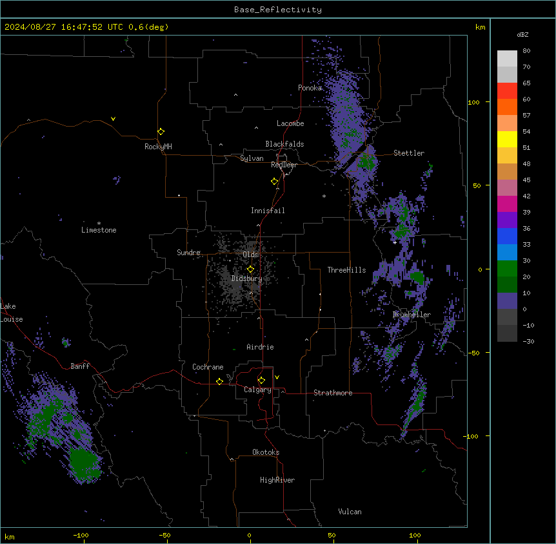
Task: Click the Base_Reflectivity title
Action: point(278,10)
